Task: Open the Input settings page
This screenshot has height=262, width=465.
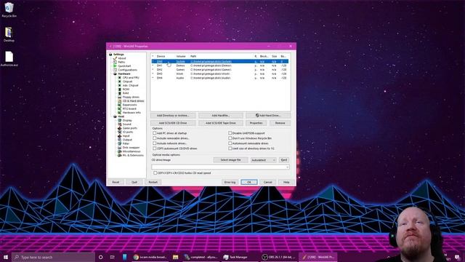Action: click(x=126, y=136)
